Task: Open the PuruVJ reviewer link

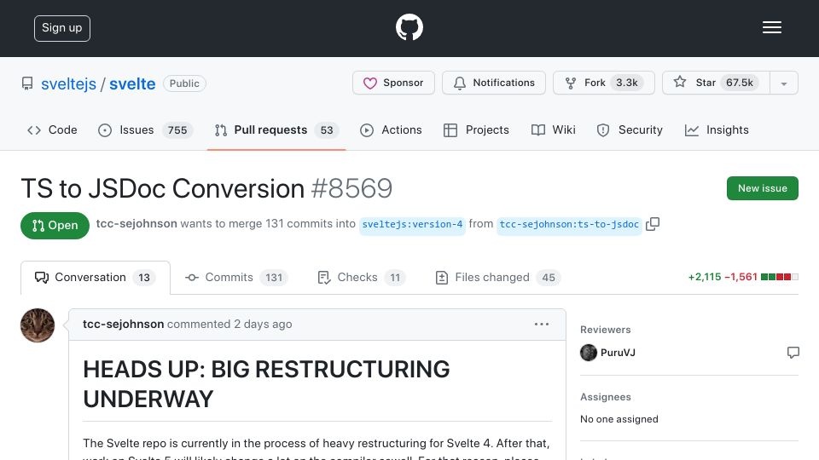Action: pos(618,353)
